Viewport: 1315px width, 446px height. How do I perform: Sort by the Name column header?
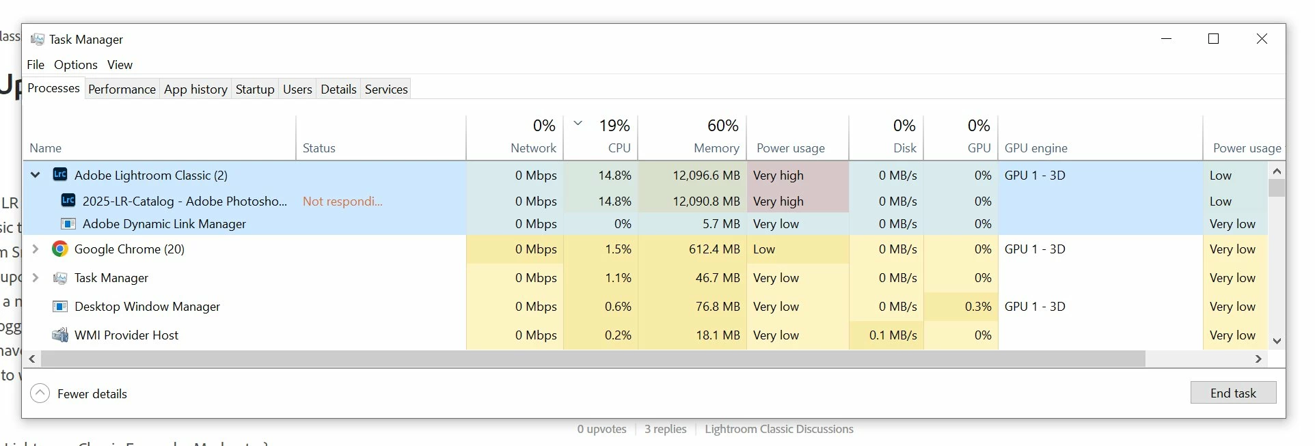(159, 138)
